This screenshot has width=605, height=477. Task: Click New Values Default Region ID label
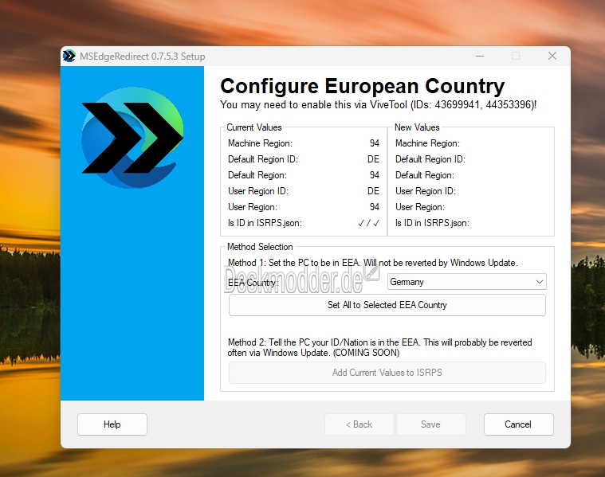point(430,159)
